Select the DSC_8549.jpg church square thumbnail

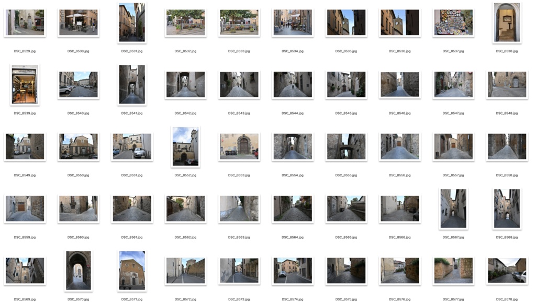pyautogui.click(x=25, y=147)
